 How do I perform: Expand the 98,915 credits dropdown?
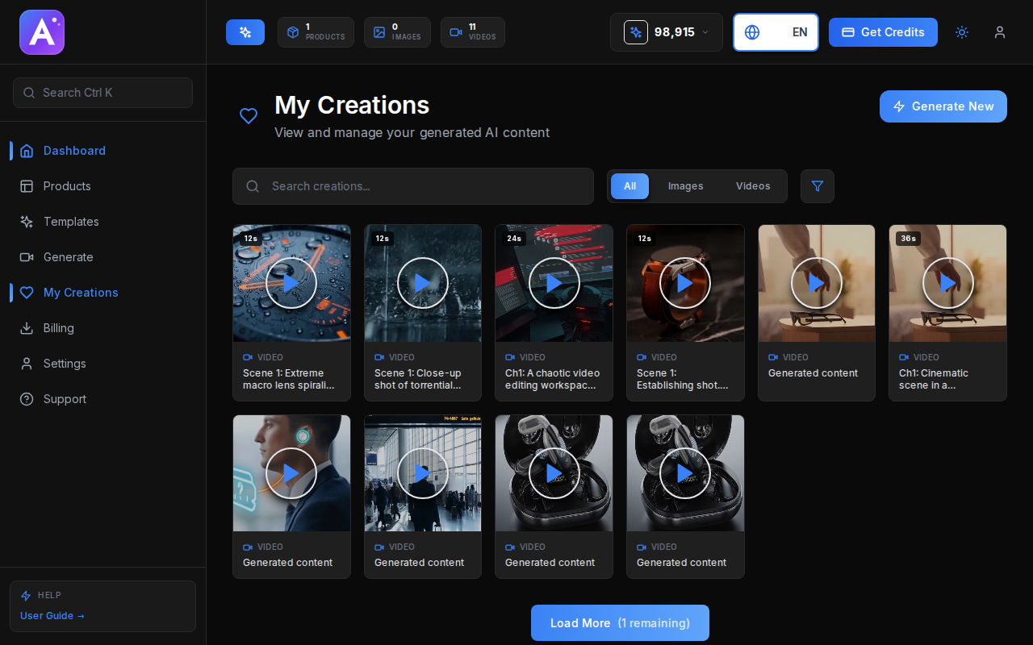click(x=666, y=32)
